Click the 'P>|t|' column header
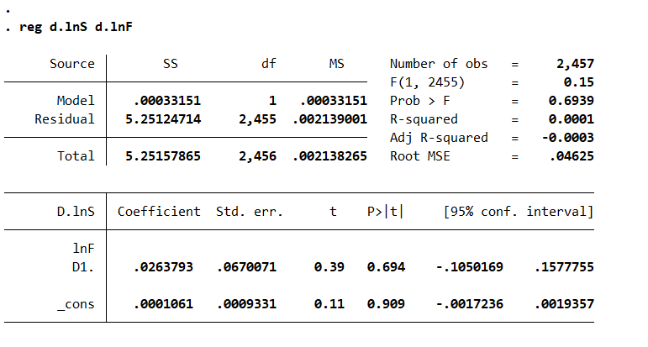This screenshot has width=648, height=347. pos(385,211)
